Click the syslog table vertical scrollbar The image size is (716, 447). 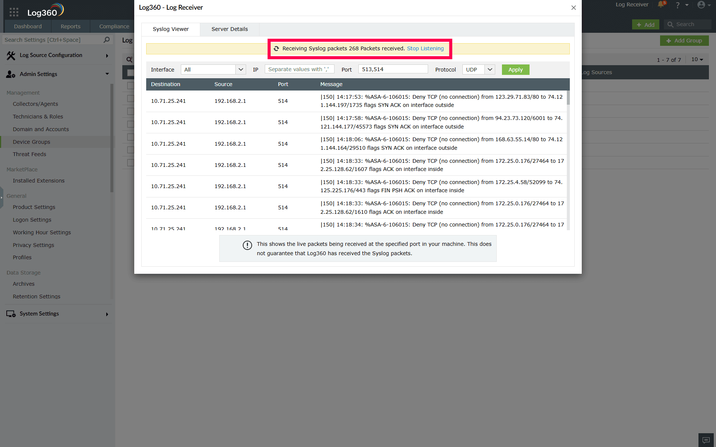coord(568,98)
